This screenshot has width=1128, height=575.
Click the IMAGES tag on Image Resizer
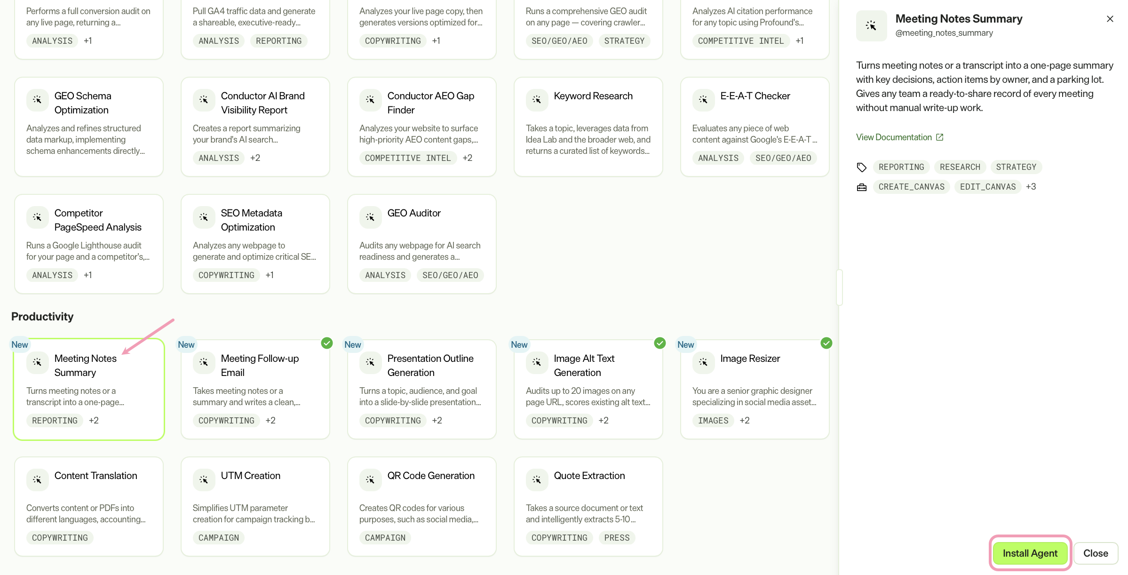click(x=713, y=421)
